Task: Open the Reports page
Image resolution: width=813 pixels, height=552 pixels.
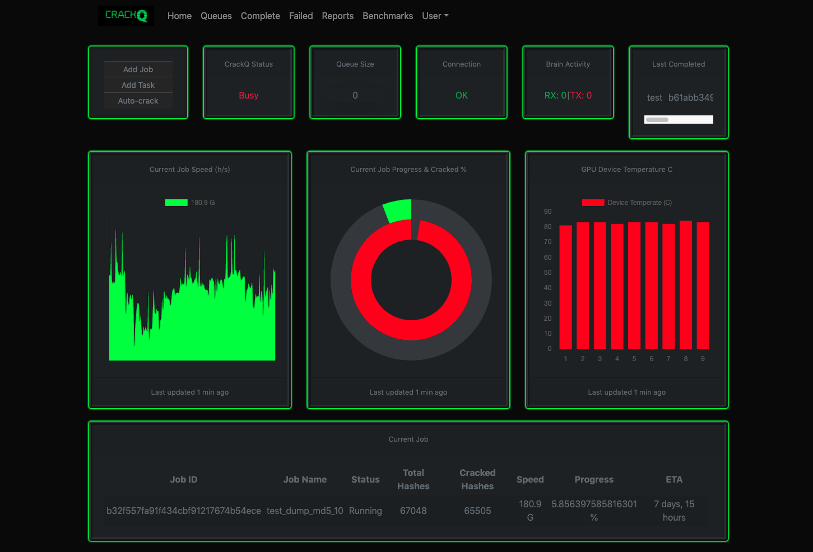Action: (337, 16)
